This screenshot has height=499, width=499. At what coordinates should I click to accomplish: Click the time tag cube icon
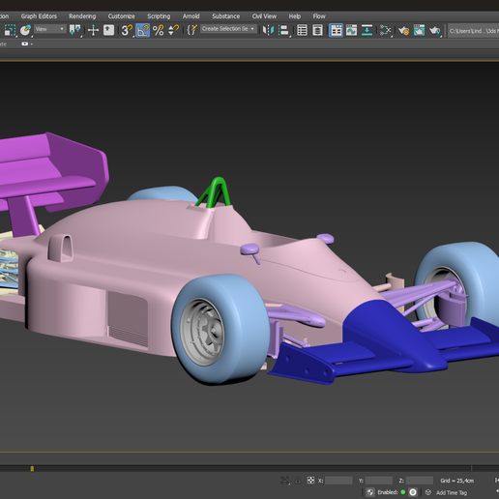pos(428,492)
